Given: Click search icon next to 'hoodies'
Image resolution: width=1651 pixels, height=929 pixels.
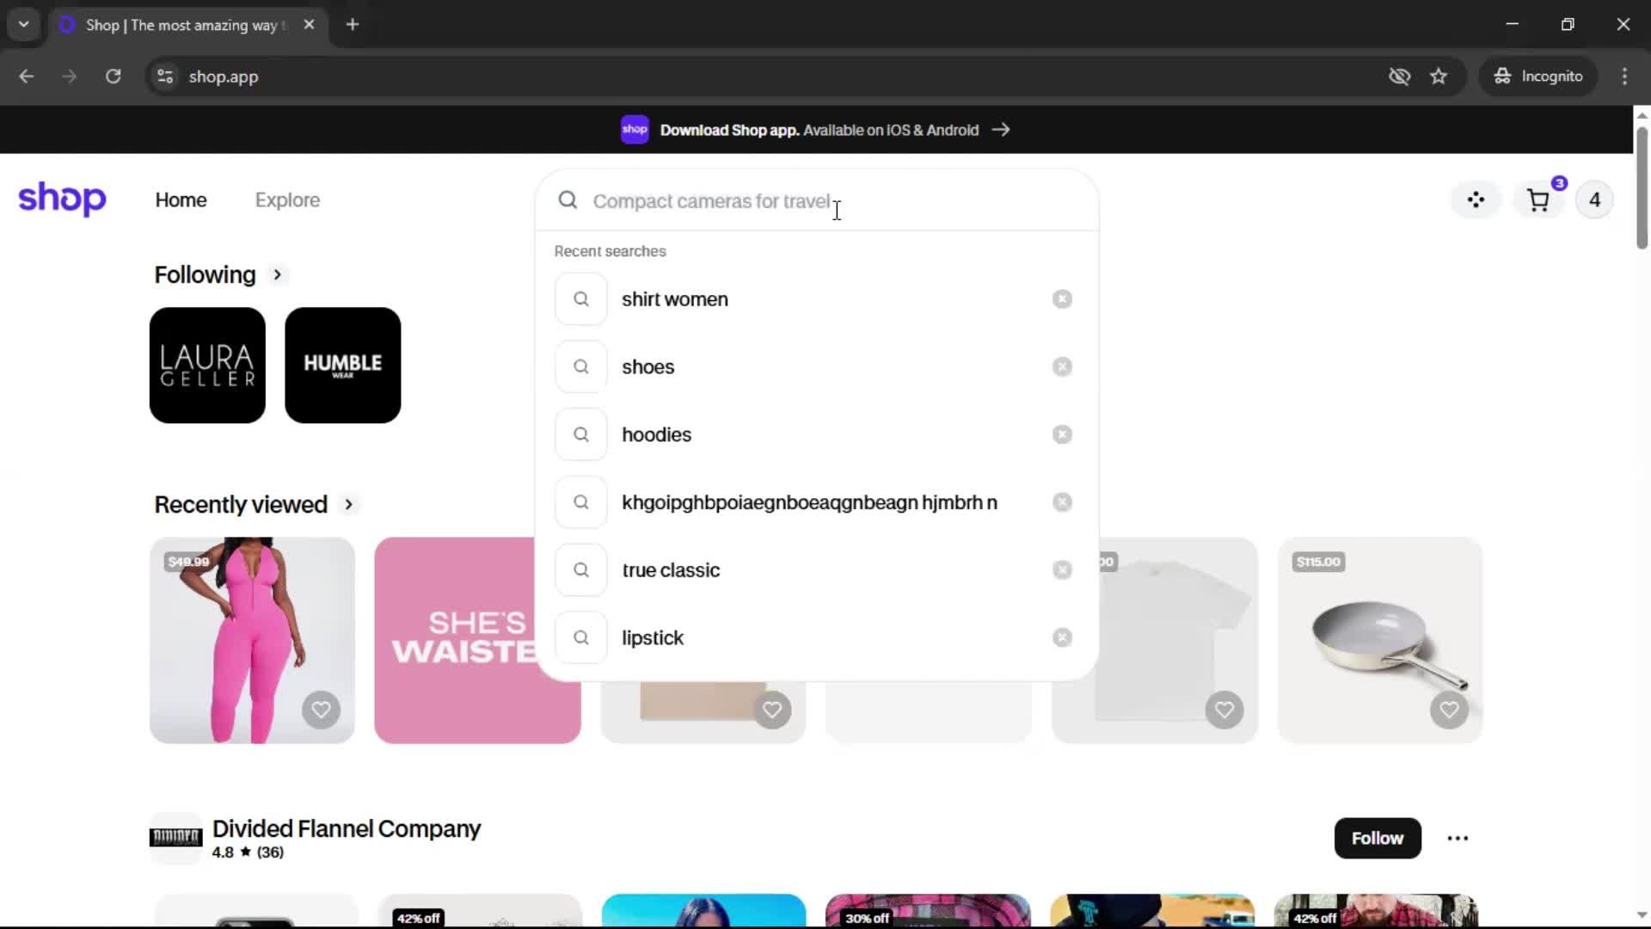Looking at the screenshot, I should point(581,434).
